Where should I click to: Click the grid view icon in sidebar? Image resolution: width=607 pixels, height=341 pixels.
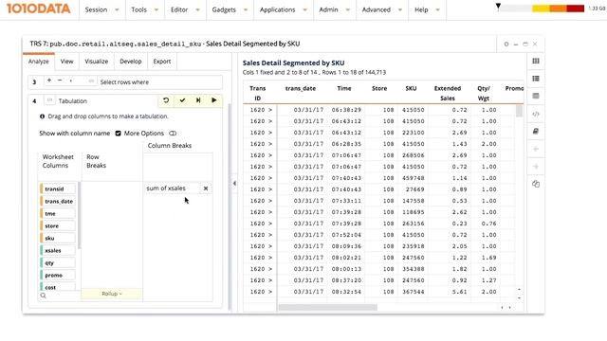pyautogui.click(x=536, y=61)
